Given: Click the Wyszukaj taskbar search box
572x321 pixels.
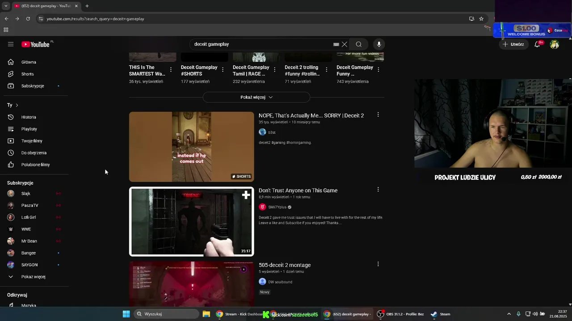Looking at the screenshot, I should click(167, 314).
